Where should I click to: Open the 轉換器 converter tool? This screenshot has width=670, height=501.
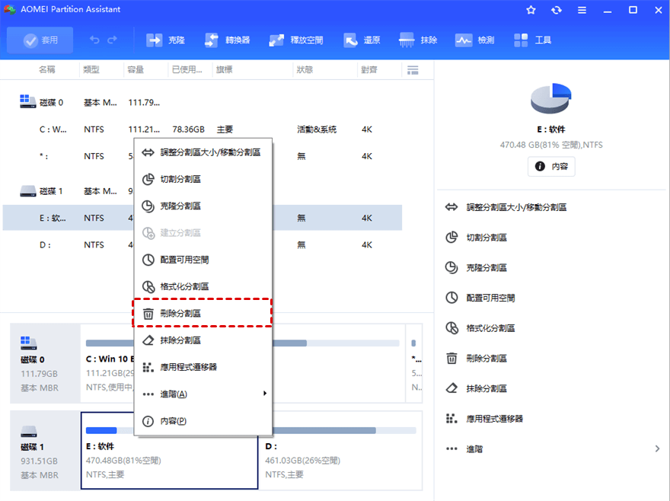(x=227, y=40)
